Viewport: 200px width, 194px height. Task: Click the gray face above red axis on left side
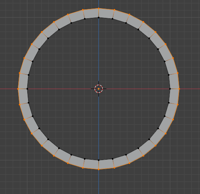(x=23, y=81)
